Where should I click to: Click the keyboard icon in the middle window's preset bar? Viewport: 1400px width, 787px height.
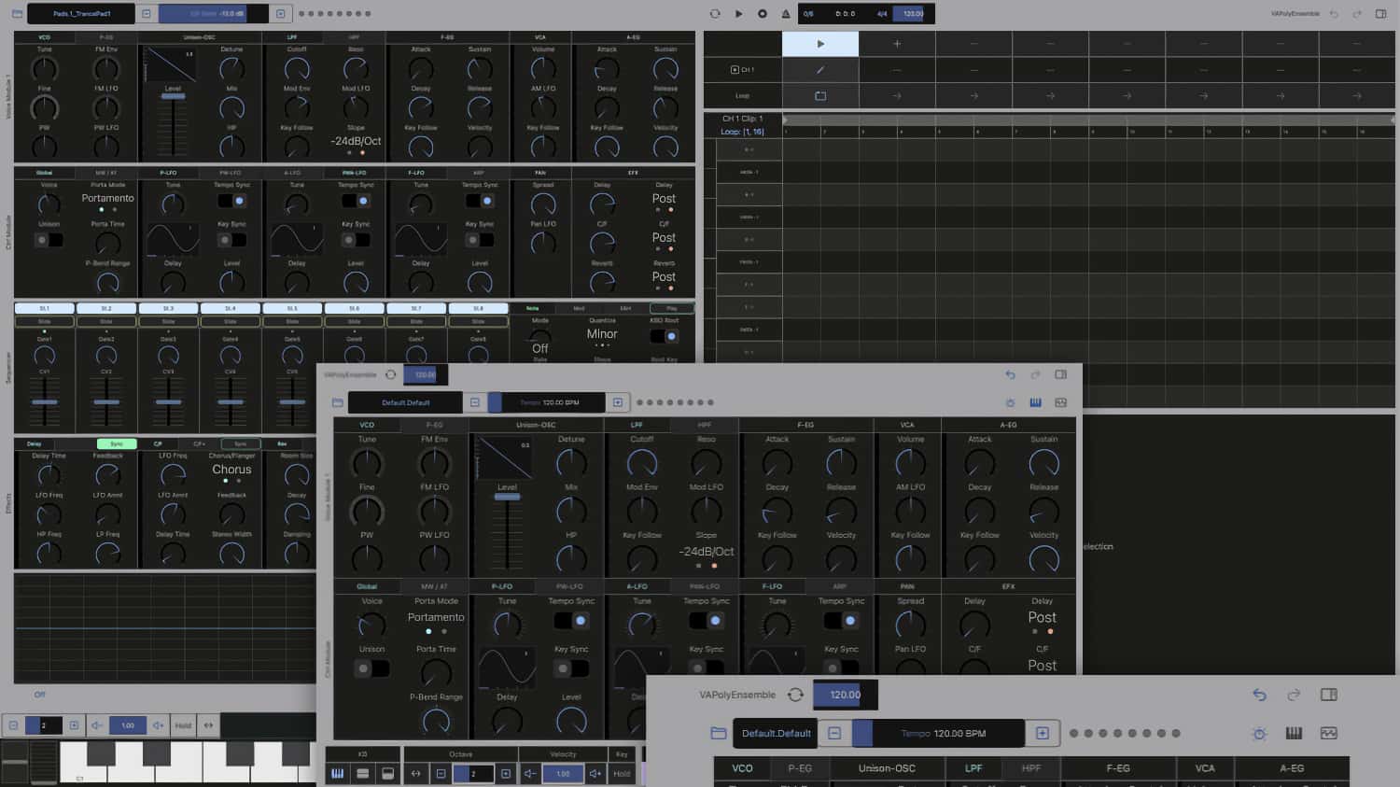pos(1035,402)
